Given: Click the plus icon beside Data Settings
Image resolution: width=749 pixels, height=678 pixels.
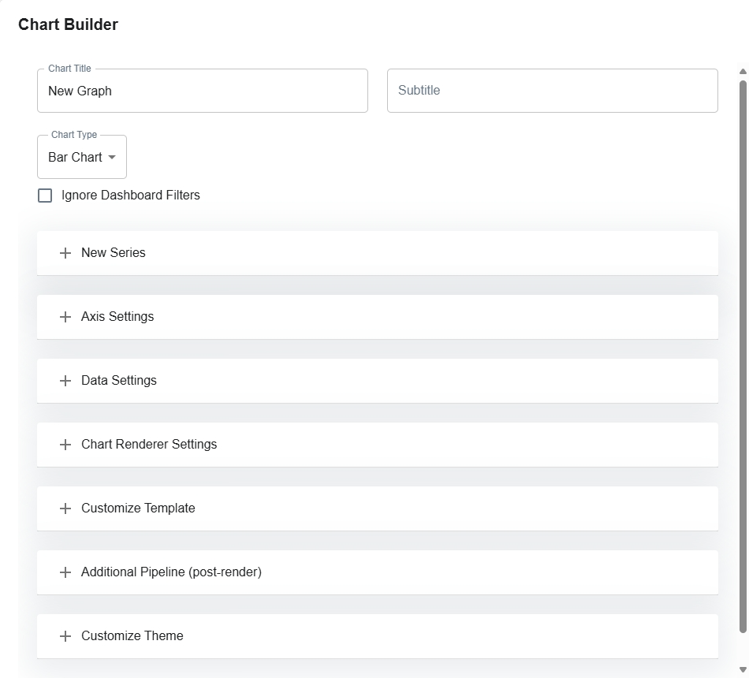Looking at the screenshot, I should coord(65,381).
